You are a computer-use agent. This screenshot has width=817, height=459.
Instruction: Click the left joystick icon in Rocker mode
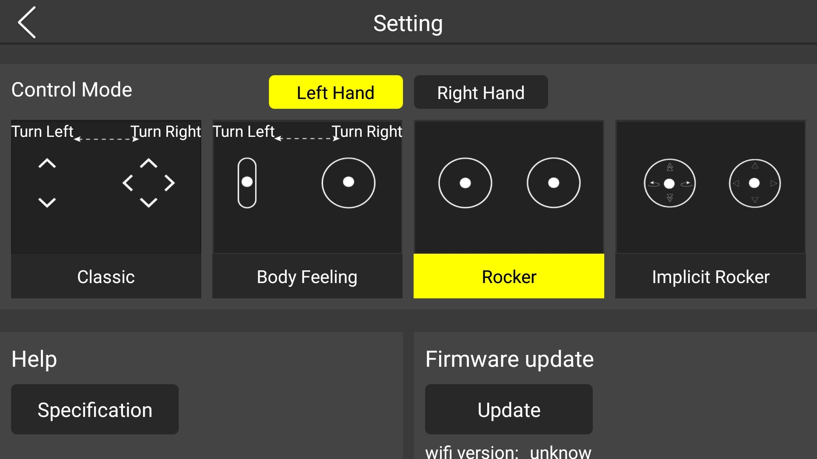point(465,183)
